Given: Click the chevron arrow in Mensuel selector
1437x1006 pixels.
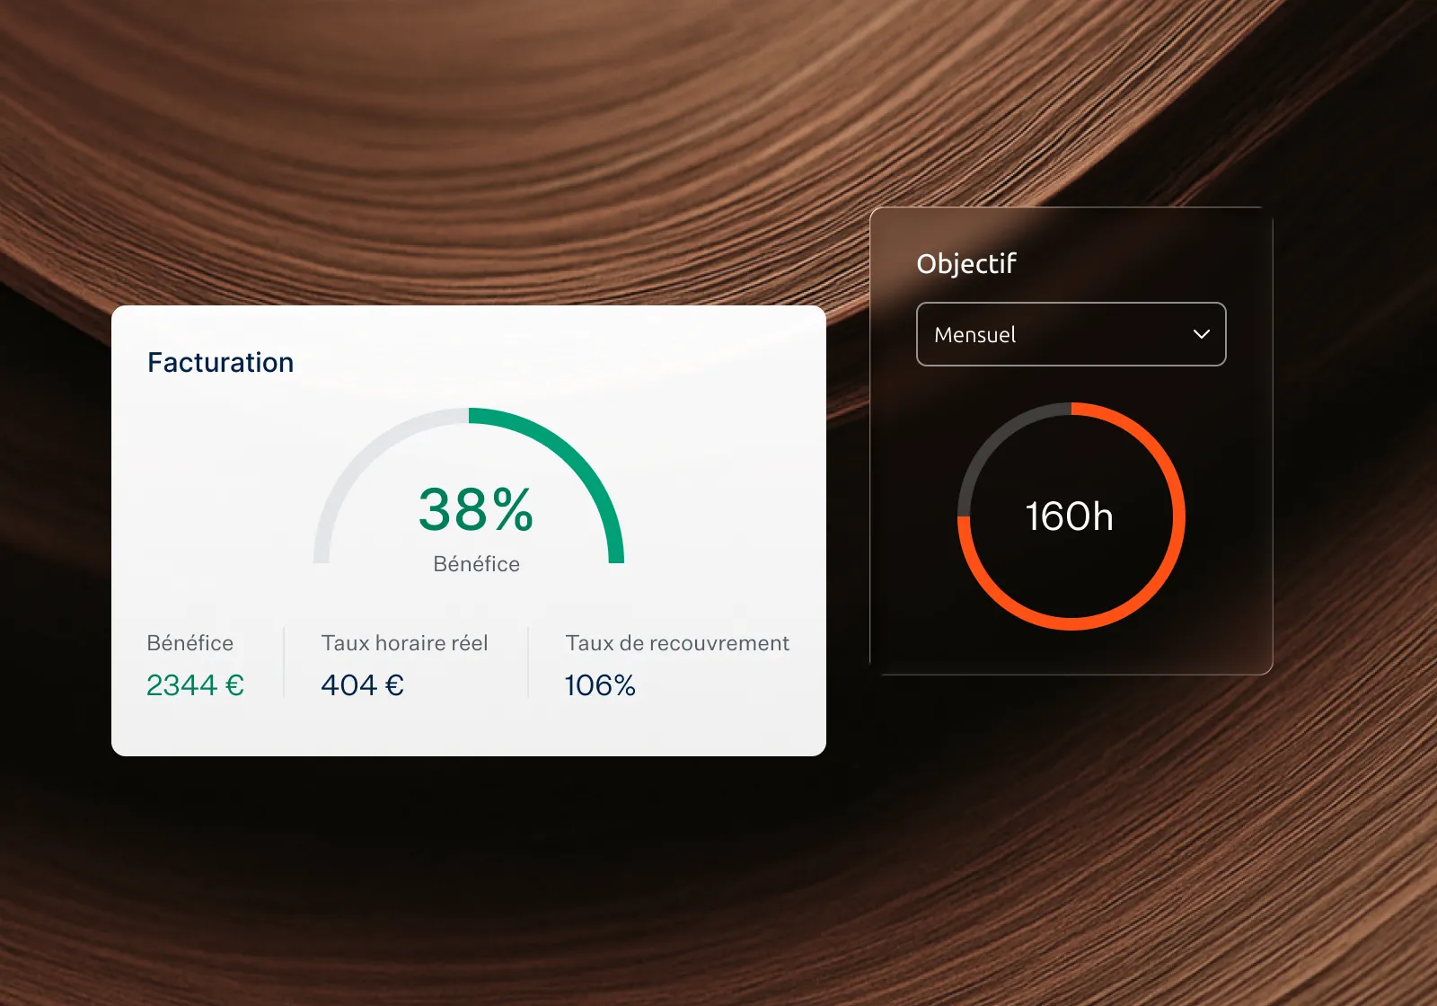Looking at the screenshot, I should (1201, 334).
